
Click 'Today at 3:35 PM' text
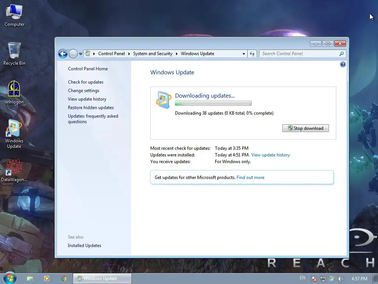pos(231,148)
